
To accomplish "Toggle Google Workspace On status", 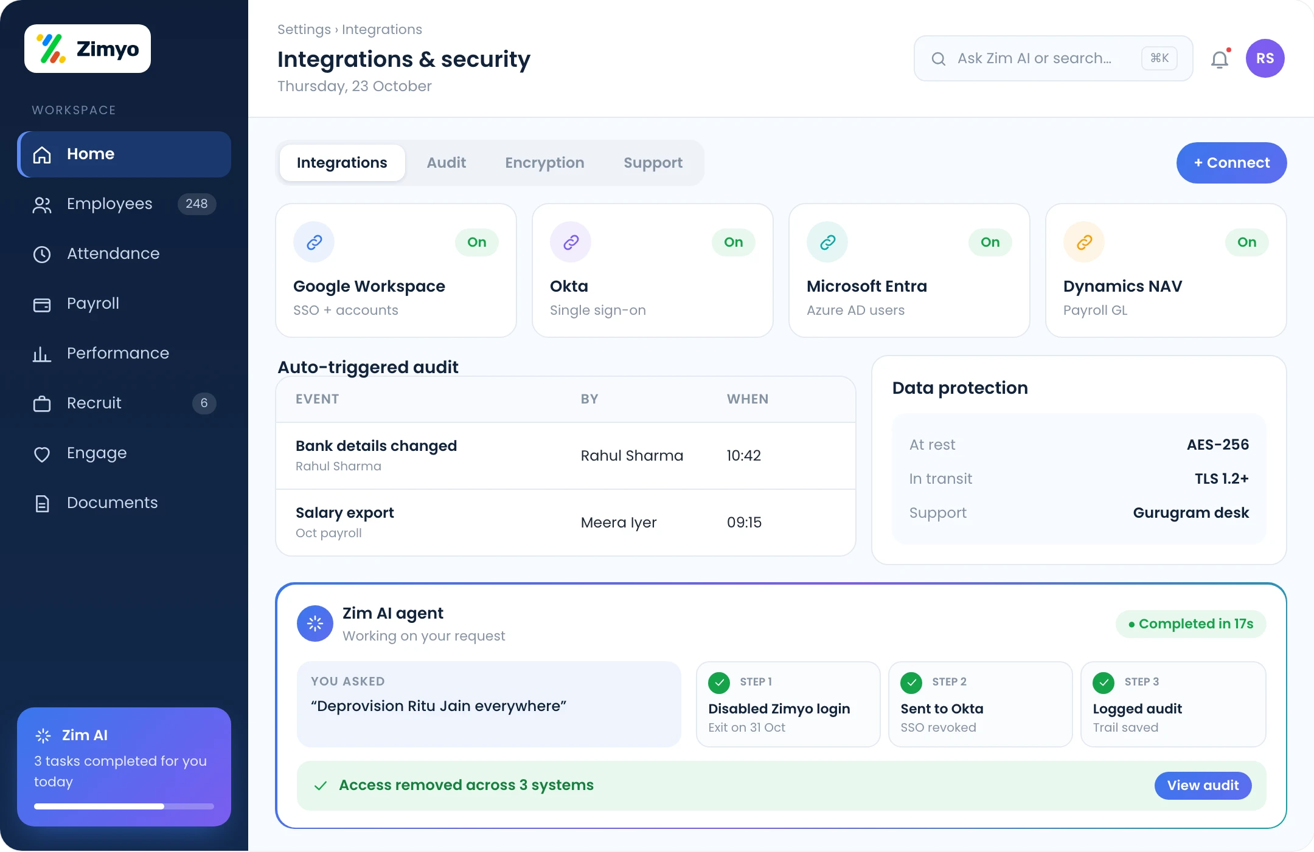I will click(x=477, y=242).
